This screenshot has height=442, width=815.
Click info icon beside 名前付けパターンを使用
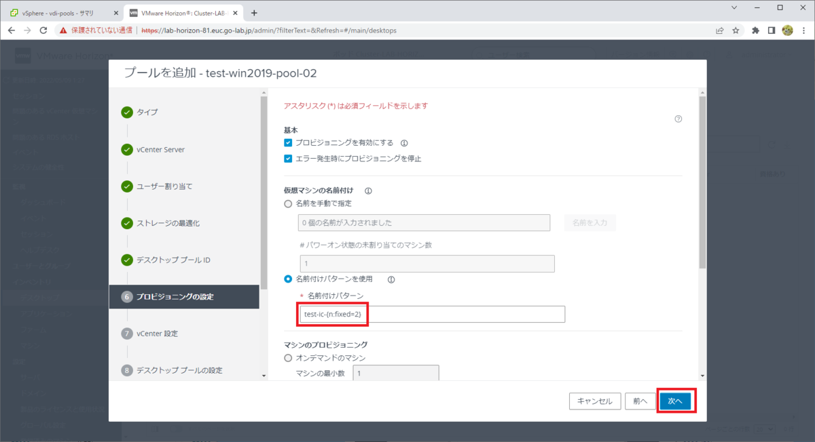click(x=391, y=279)
